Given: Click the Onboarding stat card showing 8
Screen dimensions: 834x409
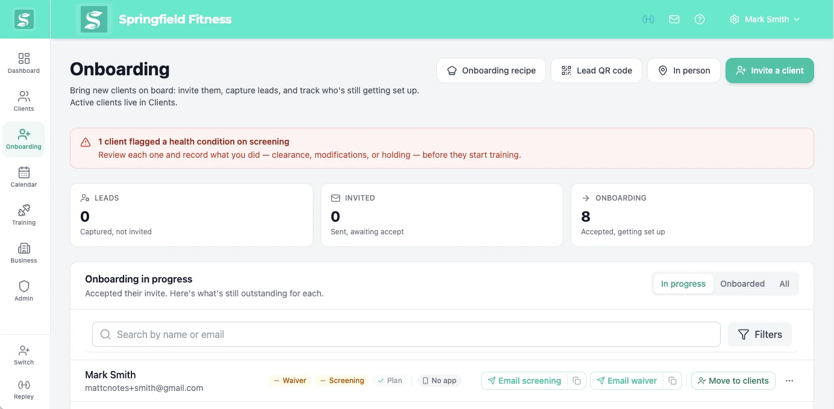Looking at the screenshot, I should 692,215.
